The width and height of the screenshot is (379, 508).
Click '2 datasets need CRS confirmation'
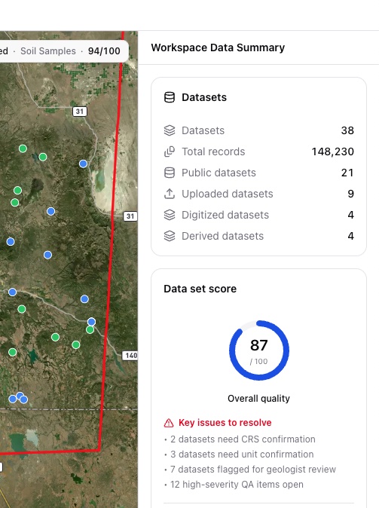(x=243, y=439)
